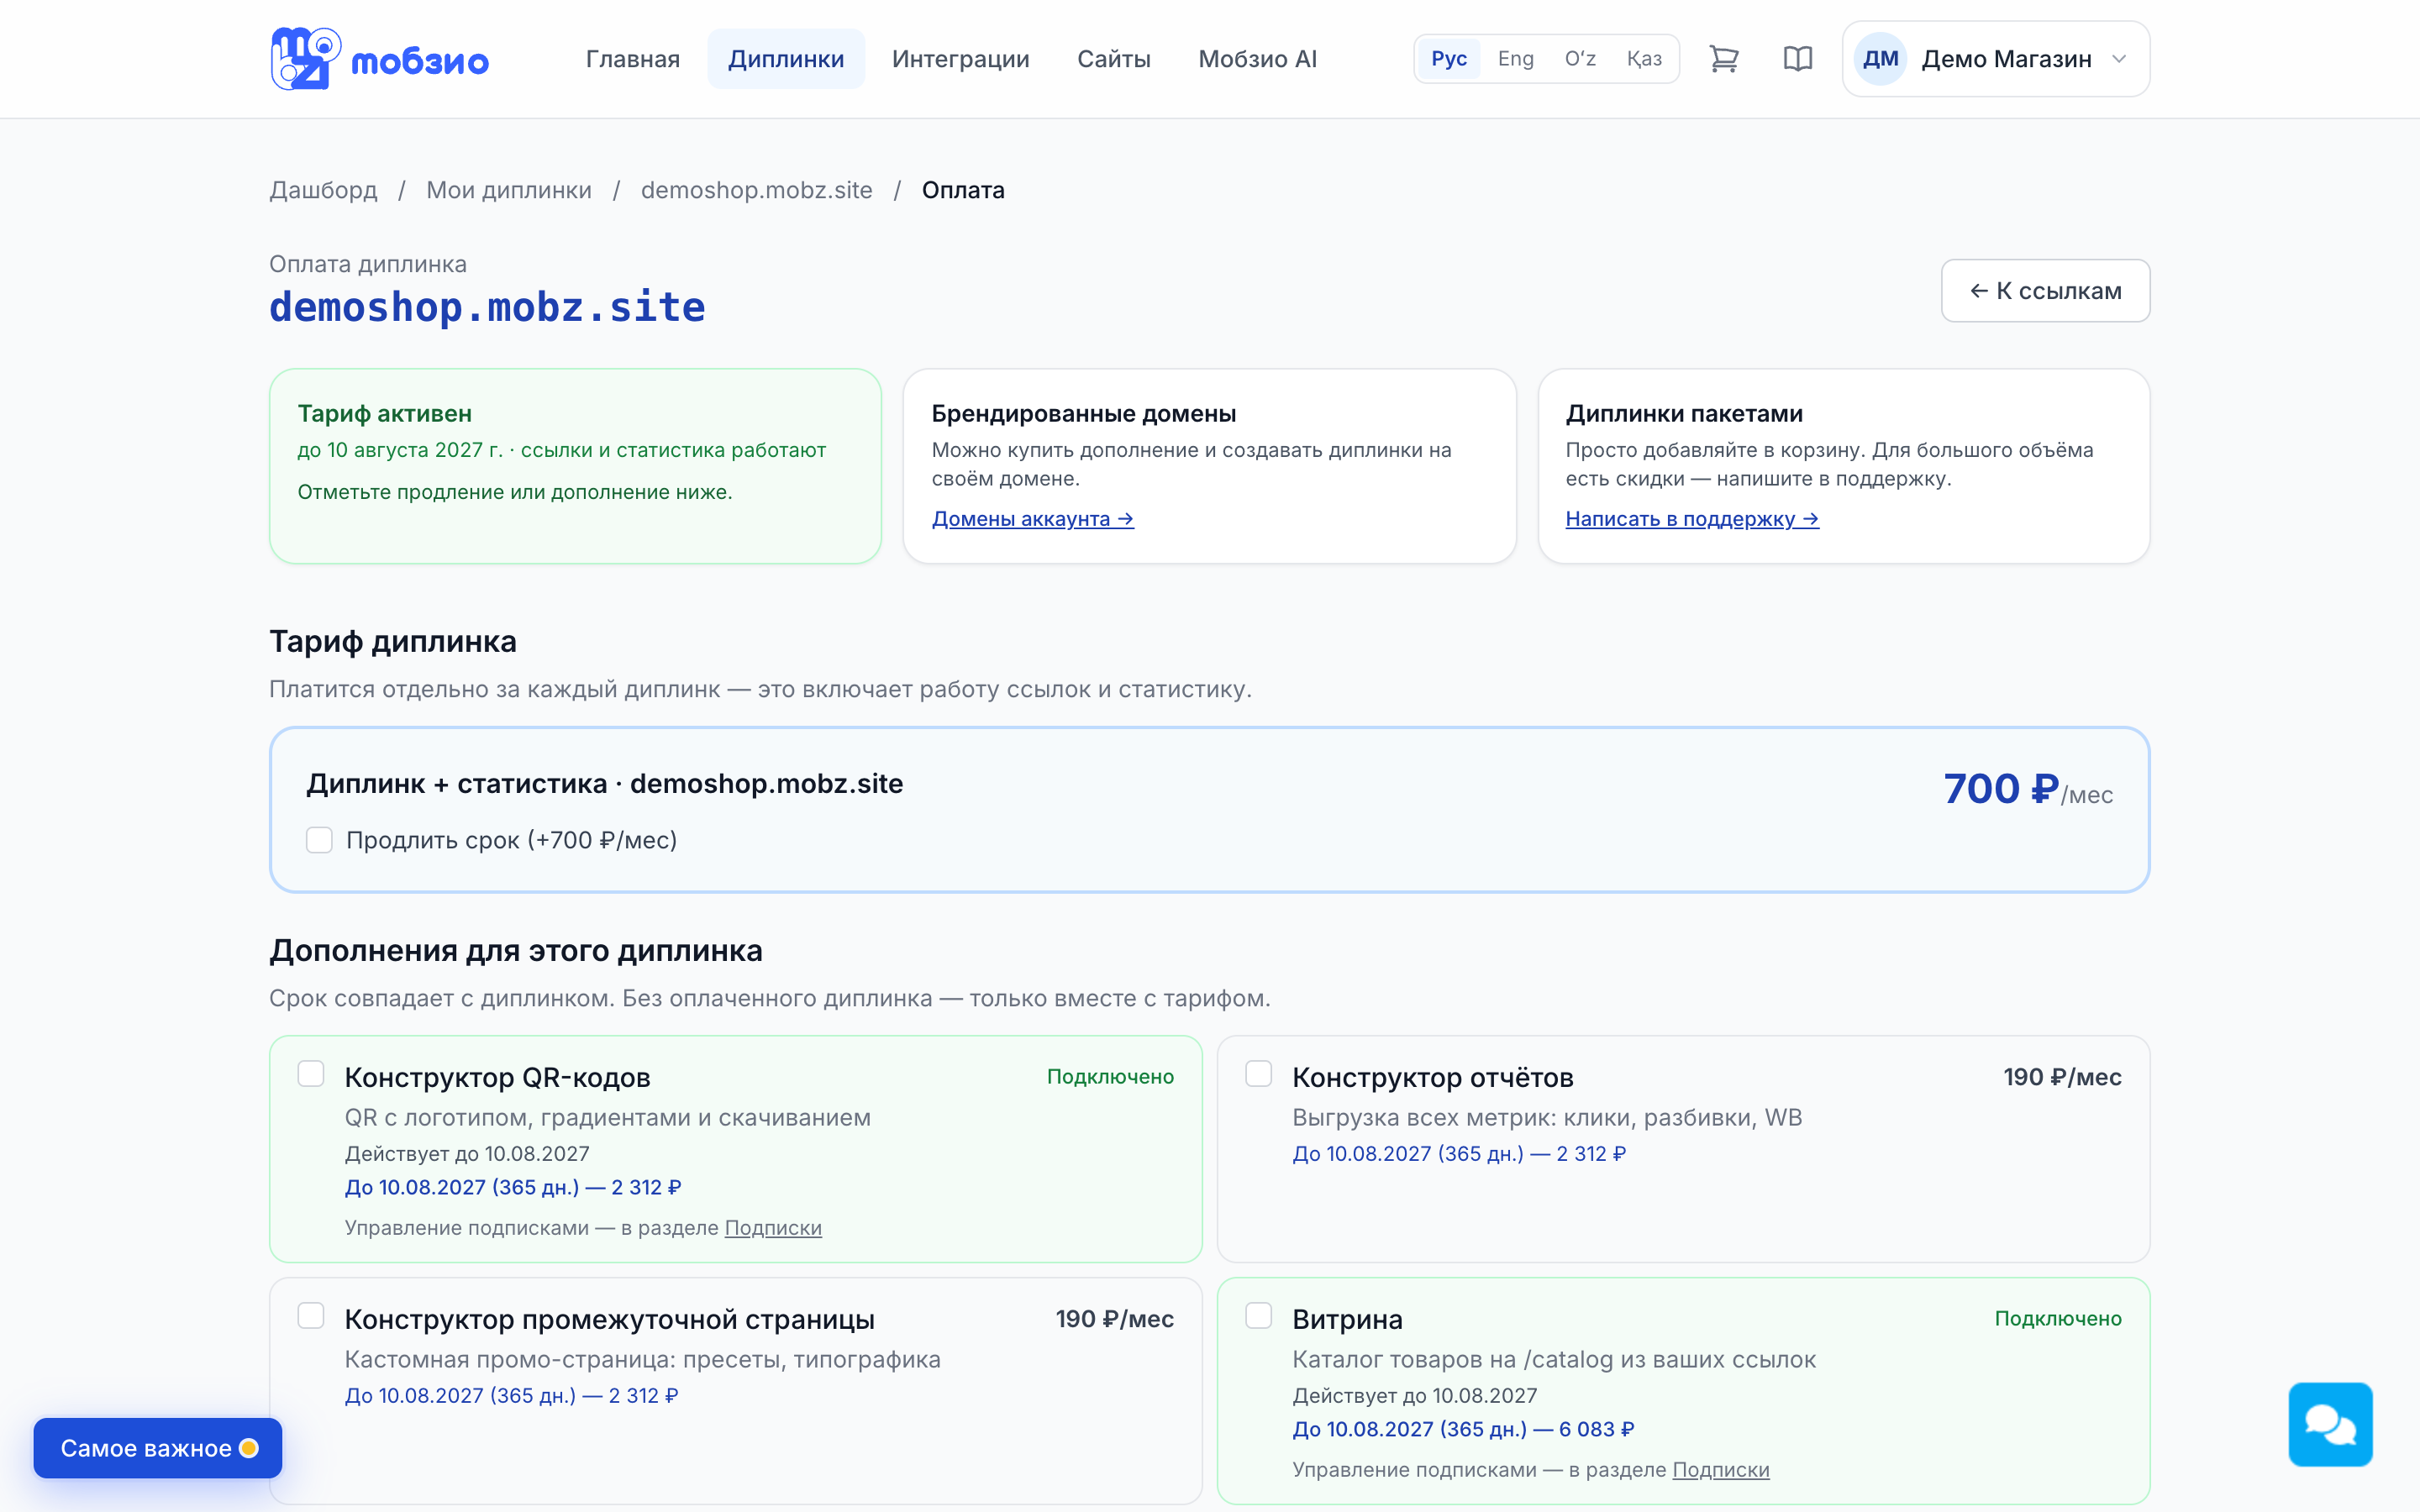
Task: Click the Тариф диплинка section heading
Action: pyautogui.click(x=393, y=641)
